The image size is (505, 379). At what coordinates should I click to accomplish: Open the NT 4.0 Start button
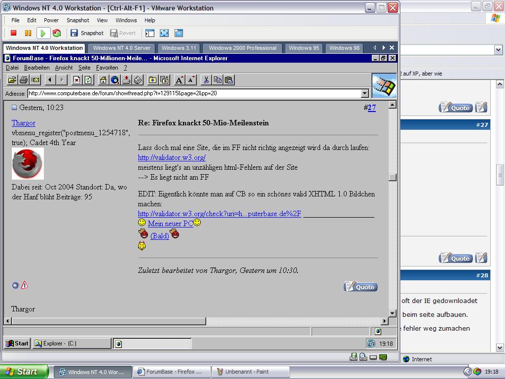coord(17,343)
